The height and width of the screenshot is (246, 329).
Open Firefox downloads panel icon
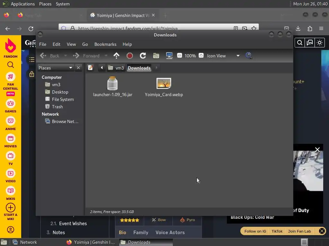point(298,29)
